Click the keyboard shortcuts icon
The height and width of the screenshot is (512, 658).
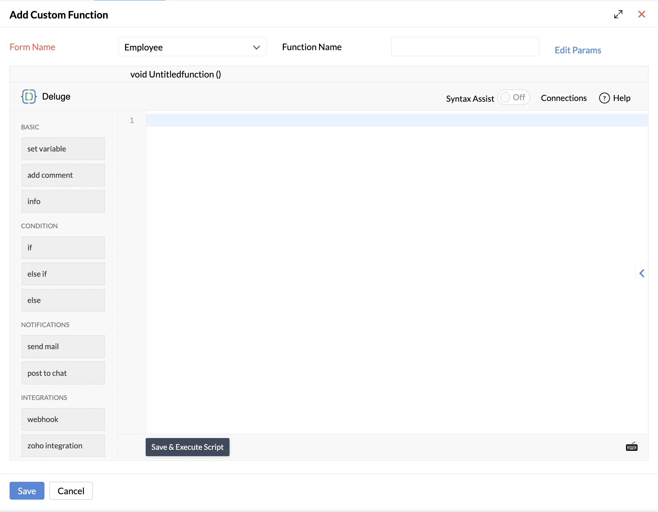coord(631,447)
